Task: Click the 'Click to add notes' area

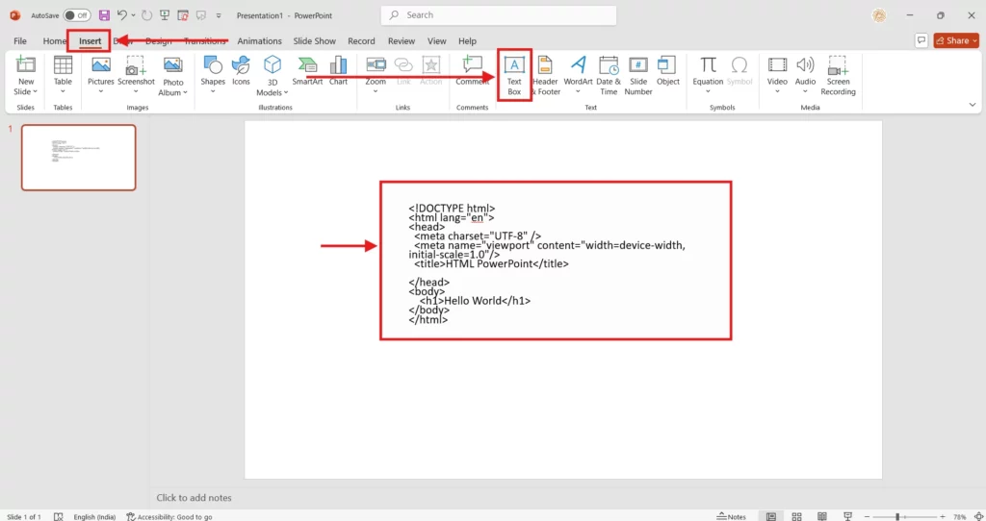Action: 195,498
